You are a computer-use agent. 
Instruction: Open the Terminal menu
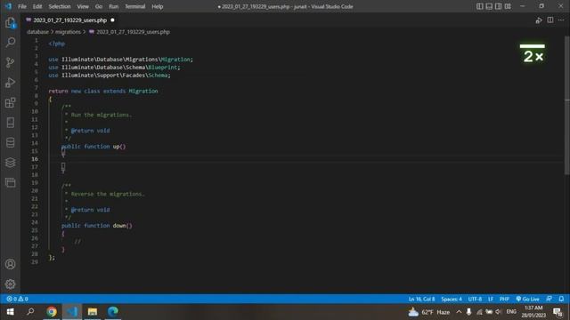point(134,6)
